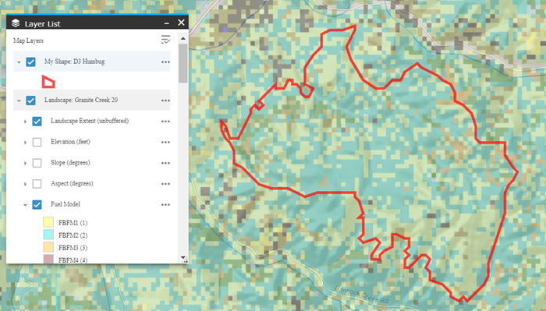Image resolution: width=546 pixels, height=311 pixels.
Task: Click Elevation (feet) layer label
Action: pyautogui.click(x=70, y=142)
